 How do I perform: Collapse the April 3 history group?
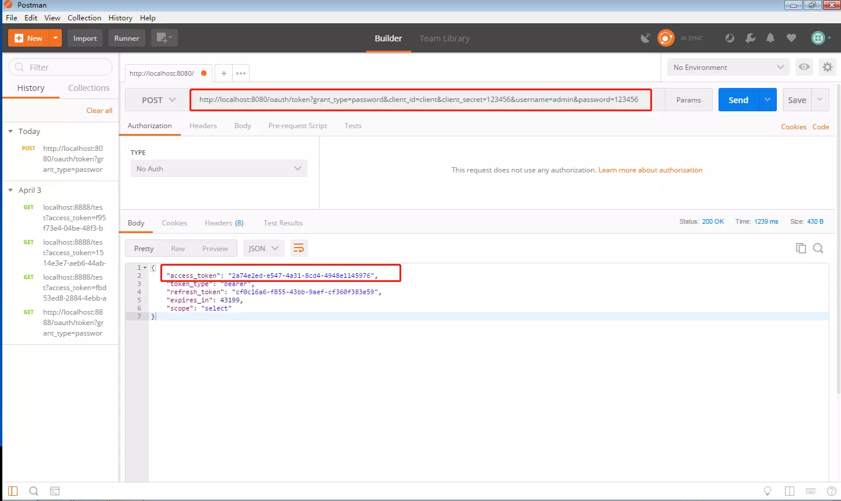tap(10, 190)
